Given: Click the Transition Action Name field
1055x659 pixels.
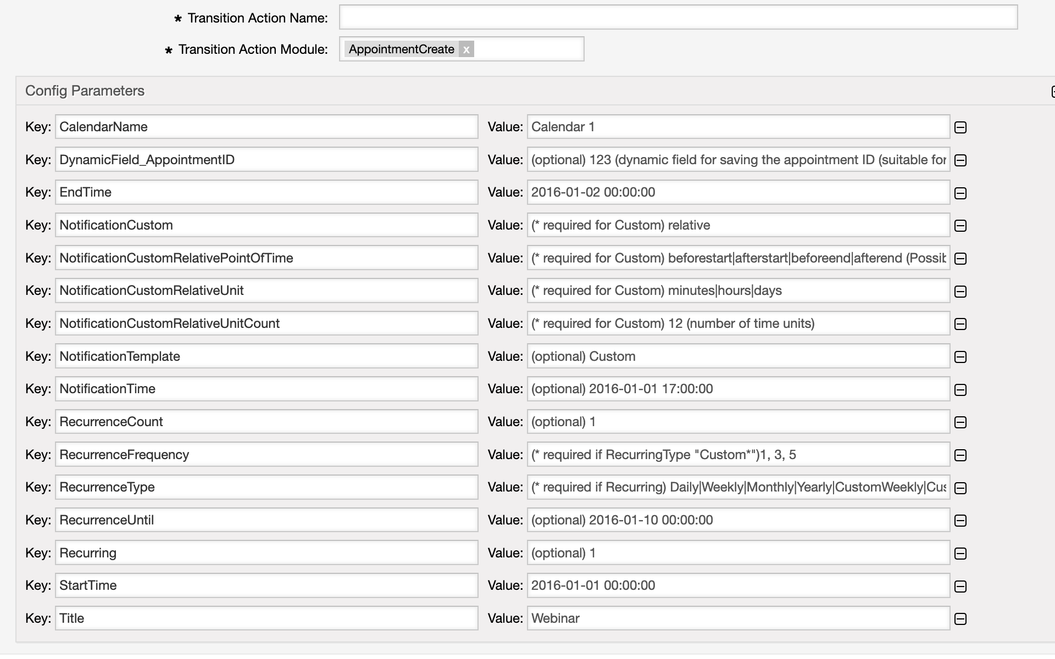Looking at the screenshot, I should click(678, 18).
